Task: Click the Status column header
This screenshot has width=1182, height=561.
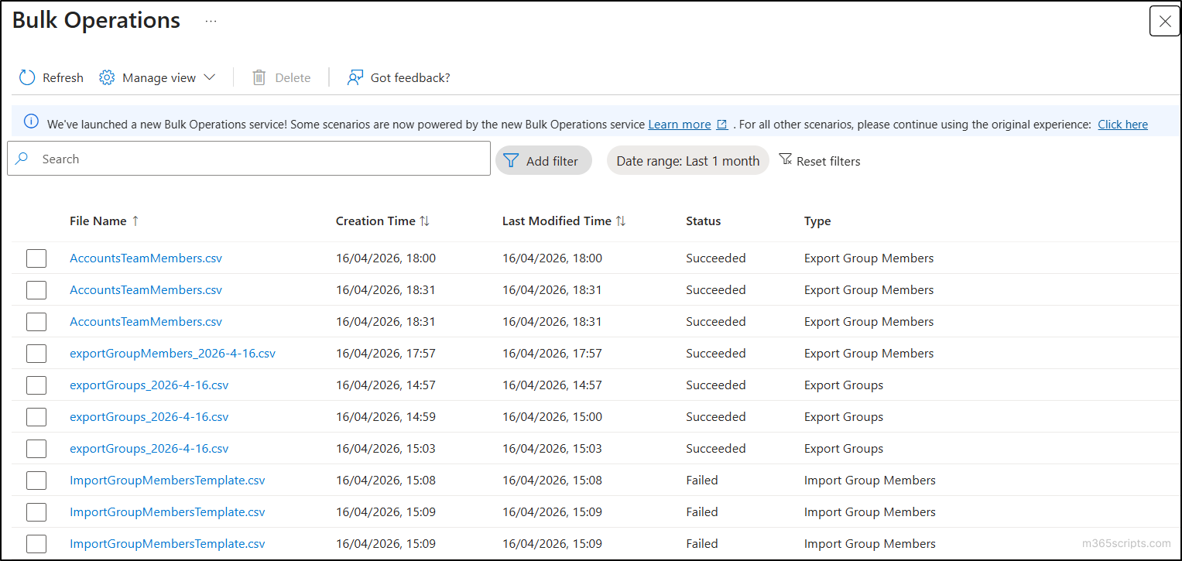Action: 703,221
